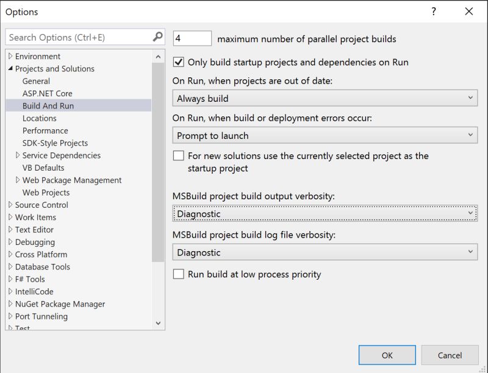Enable 'Run build at low process priority'

point(179,275)
